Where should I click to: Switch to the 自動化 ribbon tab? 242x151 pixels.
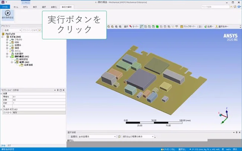coord(54,7)
